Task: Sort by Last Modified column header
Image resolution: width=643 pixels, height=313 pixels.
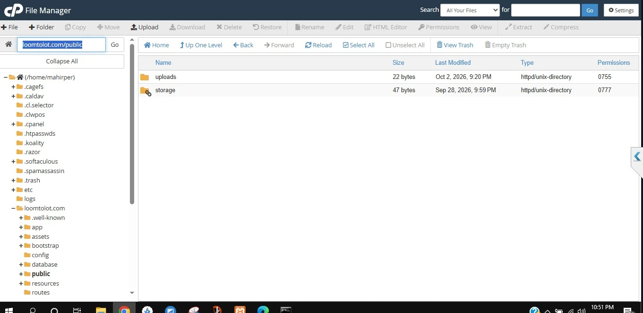Action: (x=453, y=62)
